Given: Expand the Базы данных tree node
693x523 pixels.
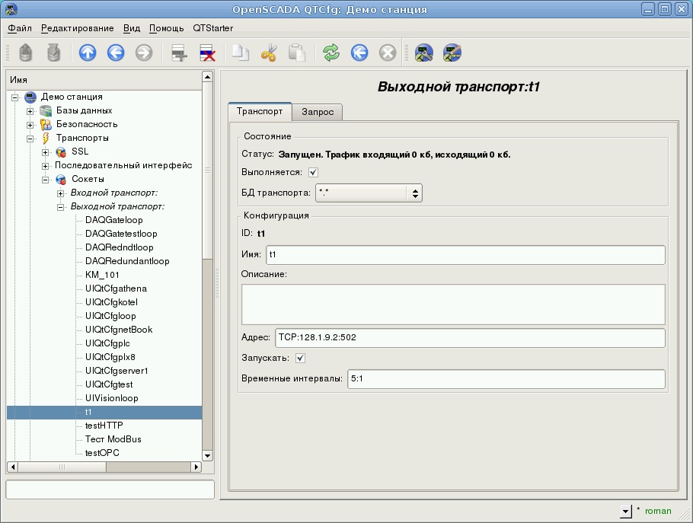Looking at the screenshot, I should [x=31, y=111].
